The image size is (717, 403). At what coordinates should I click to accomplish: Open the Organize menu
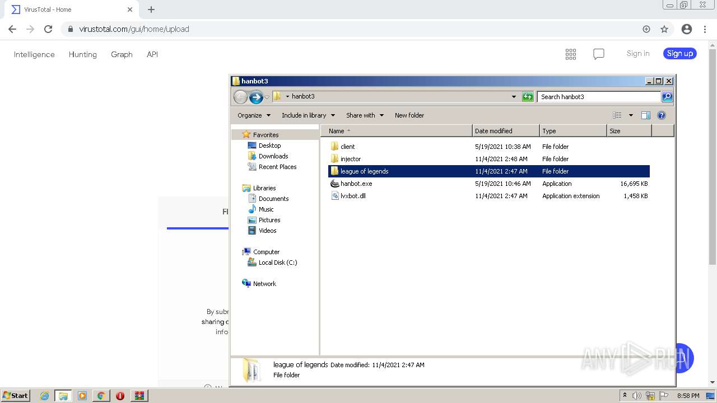pos(254,115)
